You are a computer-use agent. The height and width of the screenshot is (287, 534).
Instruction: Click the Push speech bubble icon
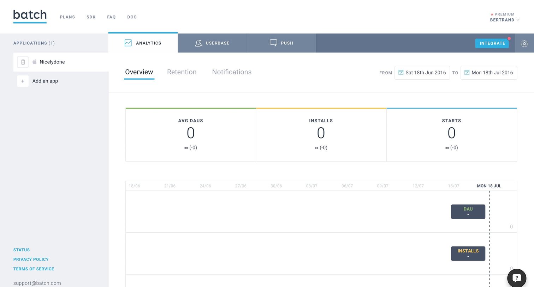(x=273, y=43)
